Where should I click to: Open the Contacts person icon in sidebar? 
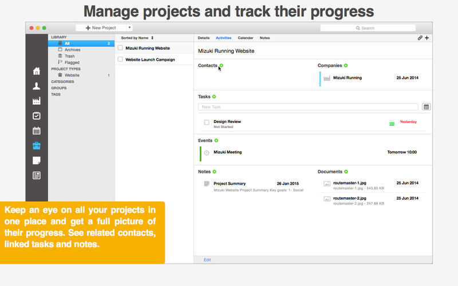[x=37, y=86]
